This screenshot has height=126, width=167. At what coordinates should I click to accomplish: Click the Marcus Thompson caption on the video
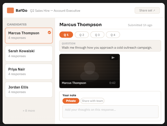coord(74,83)
